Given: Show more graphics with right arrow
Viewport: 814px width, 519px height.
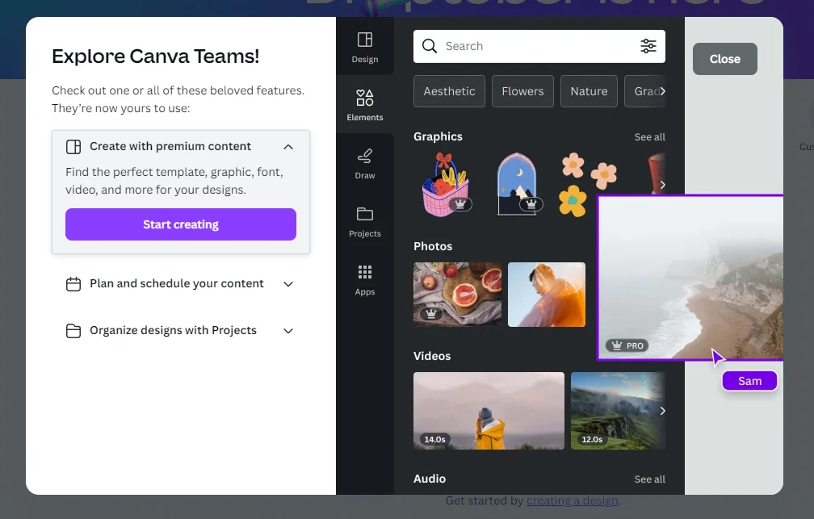Looking at the screenshot, I should click(662, 185).
